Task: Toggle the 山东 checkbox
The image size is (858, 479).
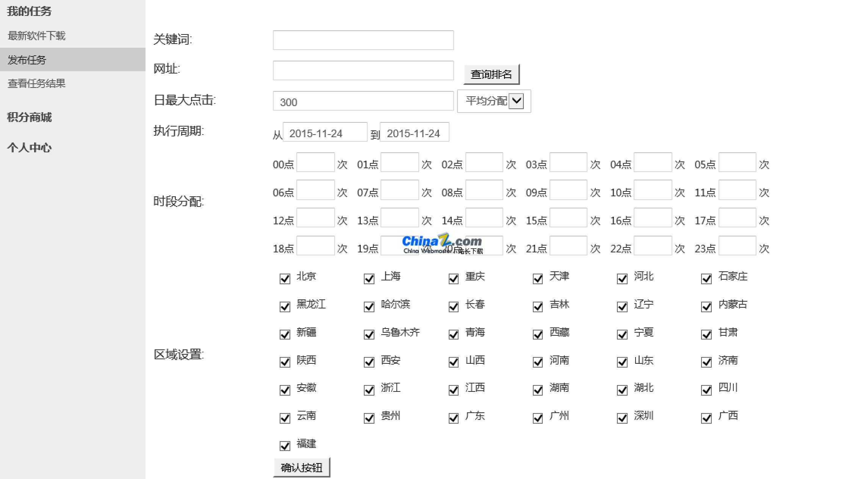Action: coord(622,362)
